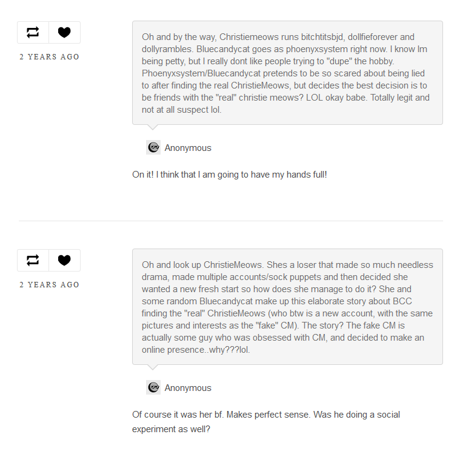Click the ask bubble mentioning fake CM

(x=287, y=307)
